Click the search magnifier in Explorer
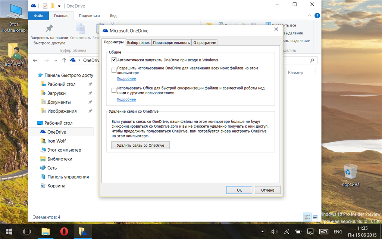This screenshot has height=239, width=382. (x=312, y=60)
